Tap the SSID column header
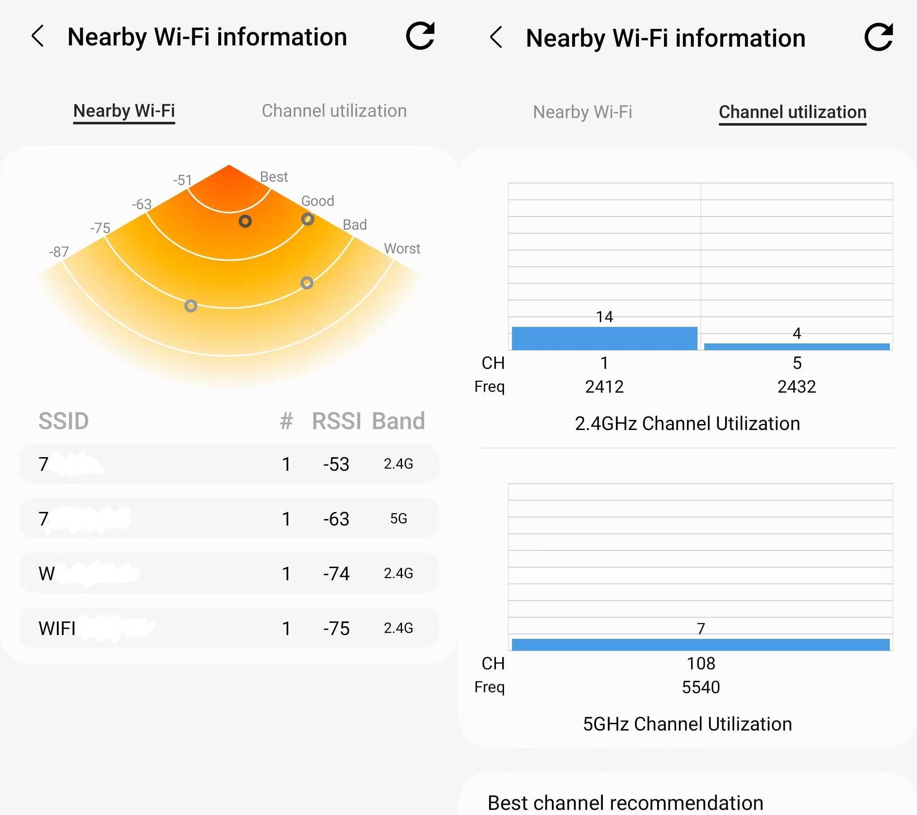This screenshot has height=815, width=917. coord(64,421)
